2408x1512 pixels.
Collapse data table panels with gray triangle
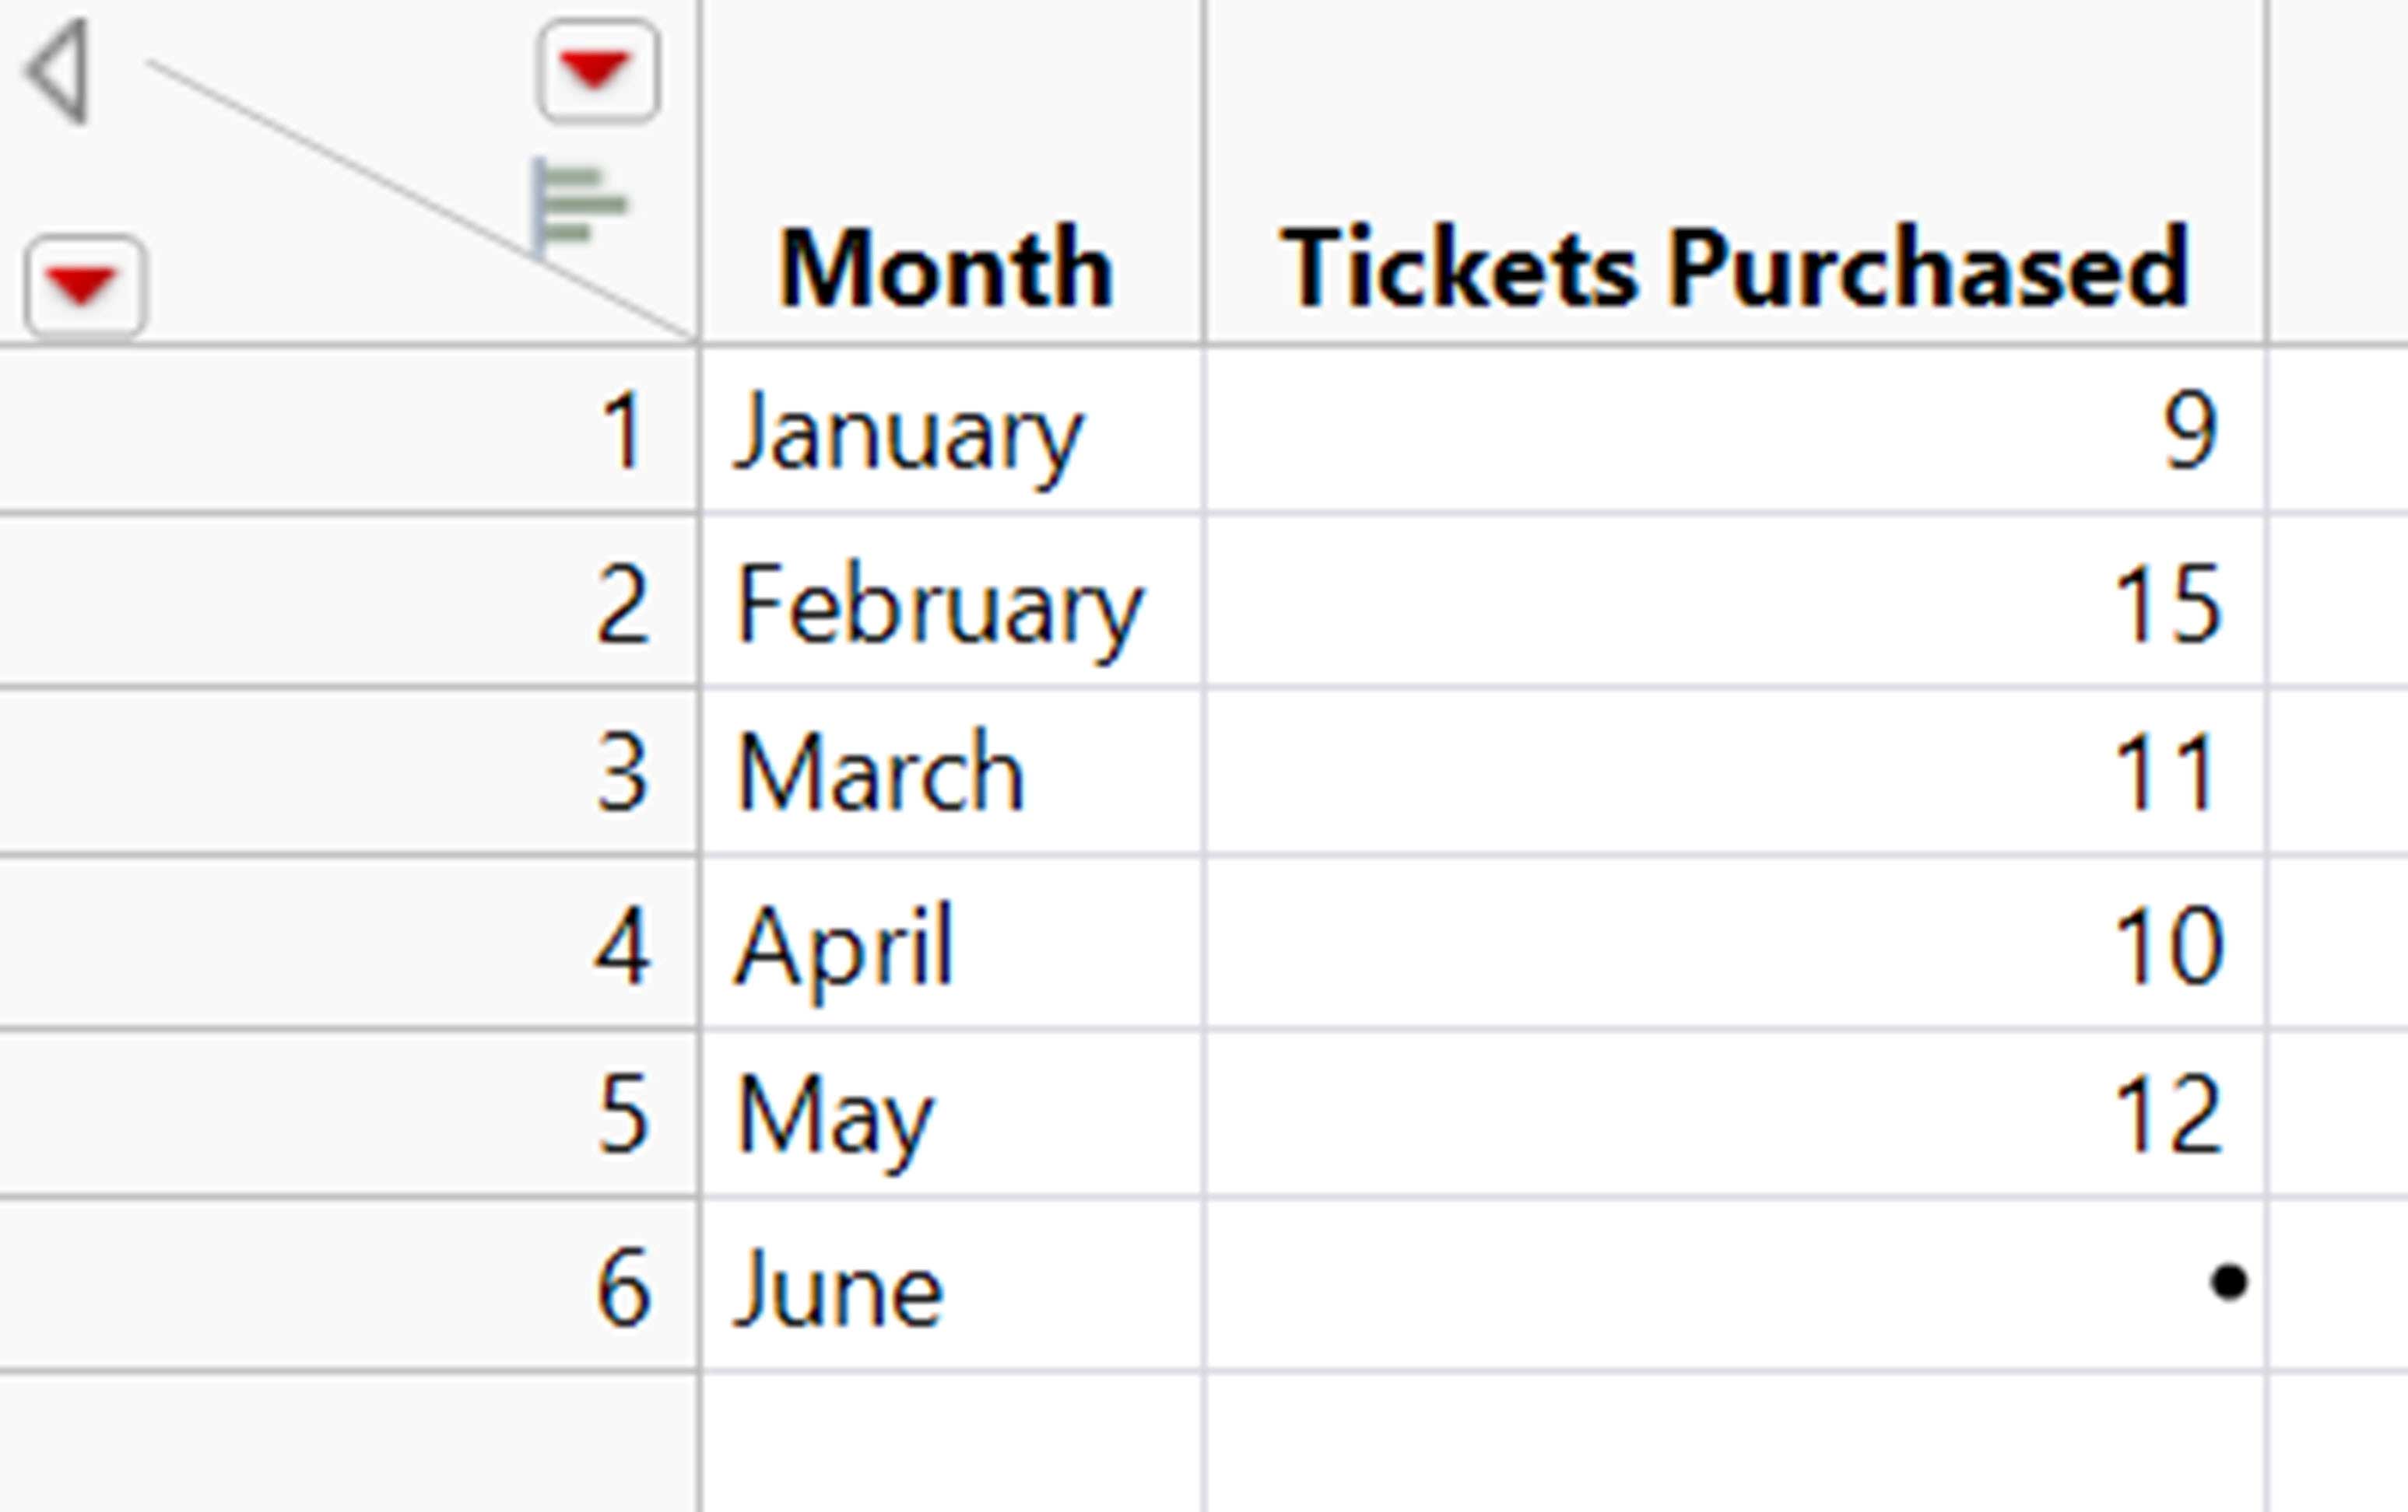pyautogui.click(x=61, y=72)
